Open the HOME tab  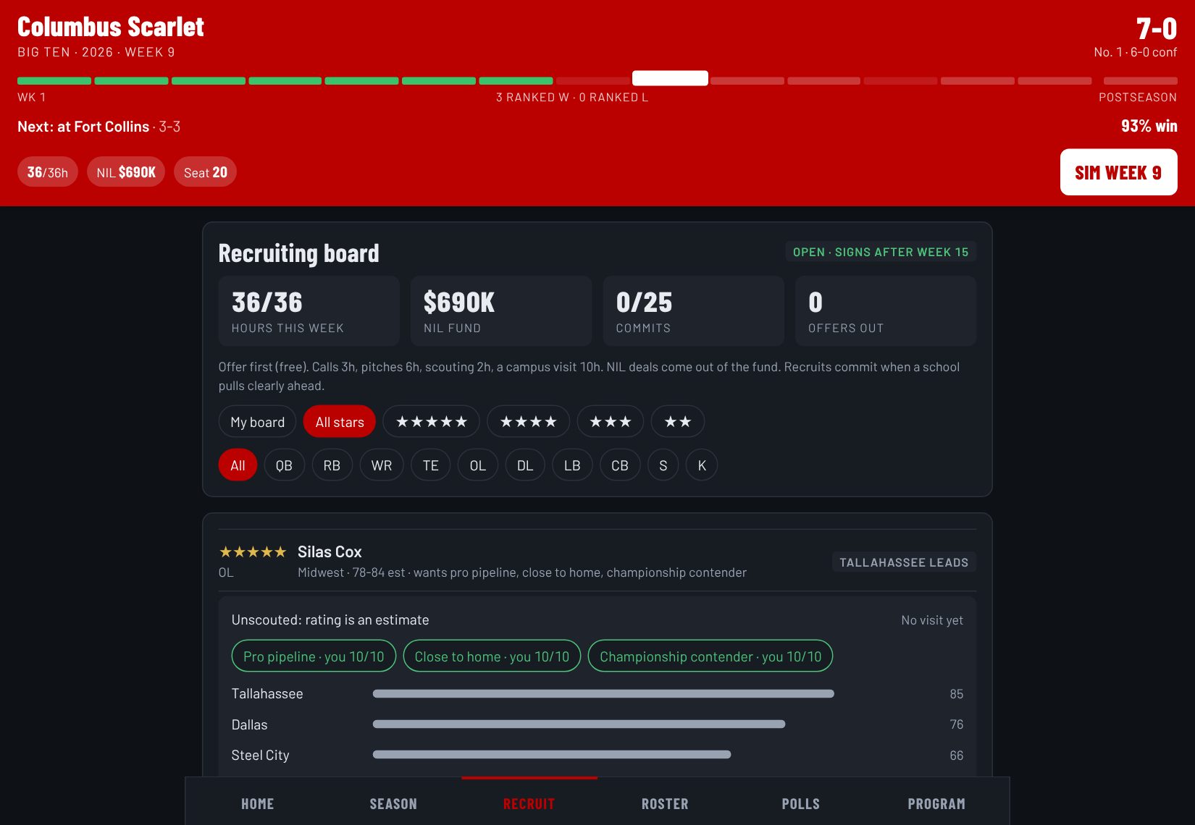[257, 804]
